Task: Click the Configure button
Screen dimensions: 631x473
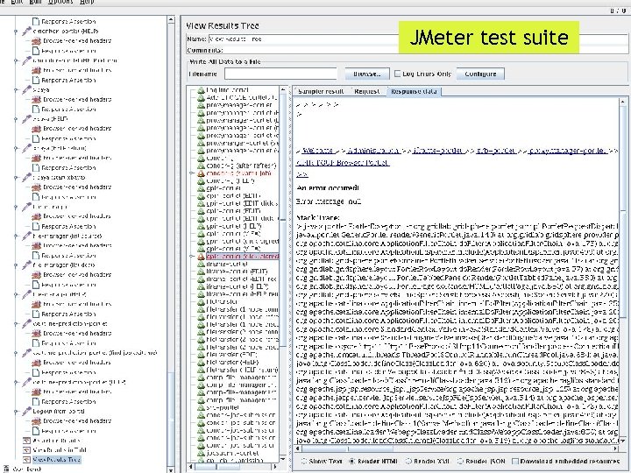Action: click(480, 74)
